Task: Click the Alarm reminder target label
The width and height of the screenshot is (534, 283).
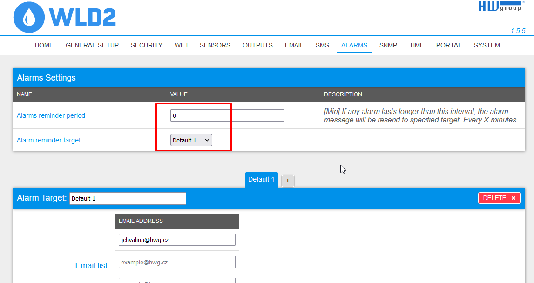Action: point(49,140)
